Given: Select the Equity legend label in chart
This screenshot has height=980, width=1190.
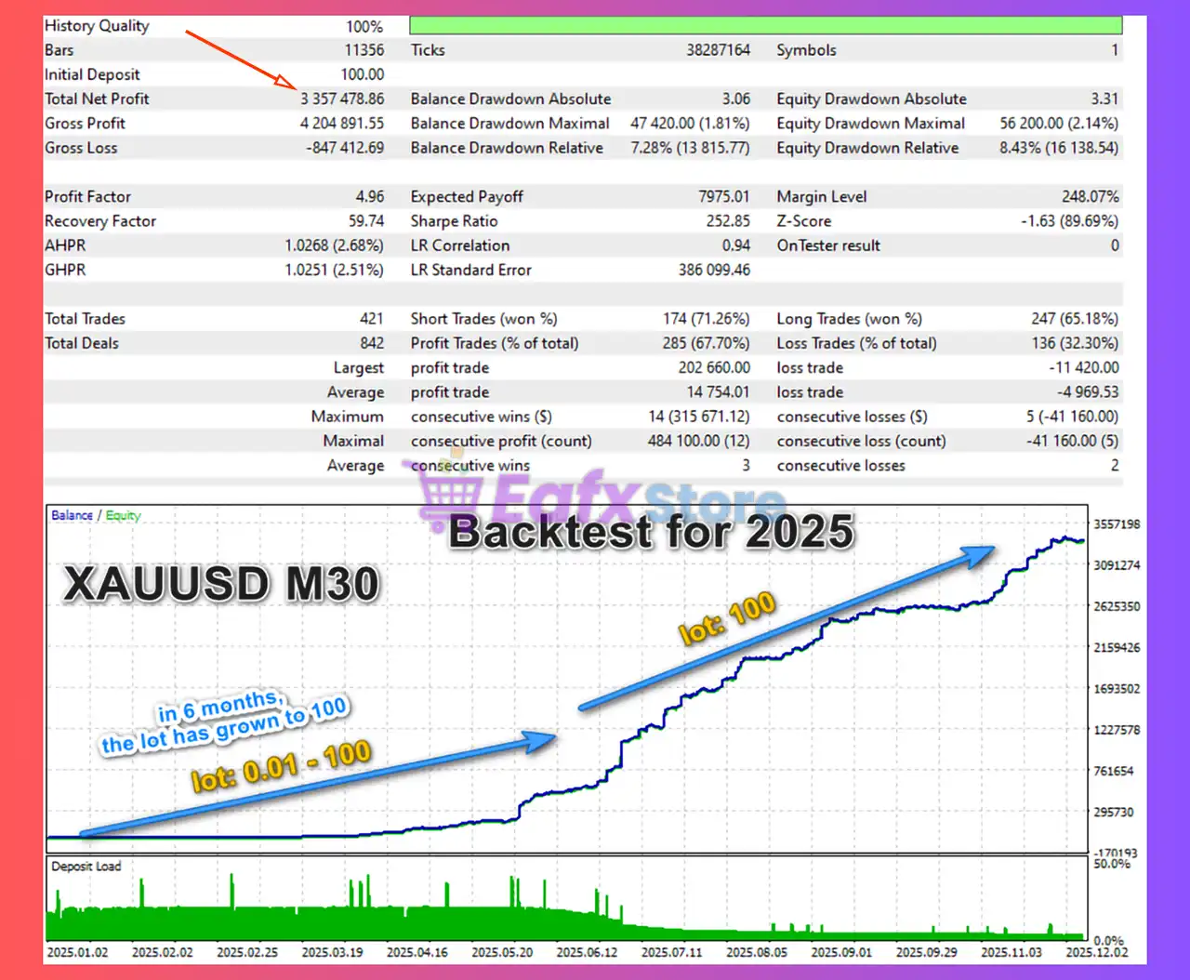Looking at the screenshot, I should [123, 515].
